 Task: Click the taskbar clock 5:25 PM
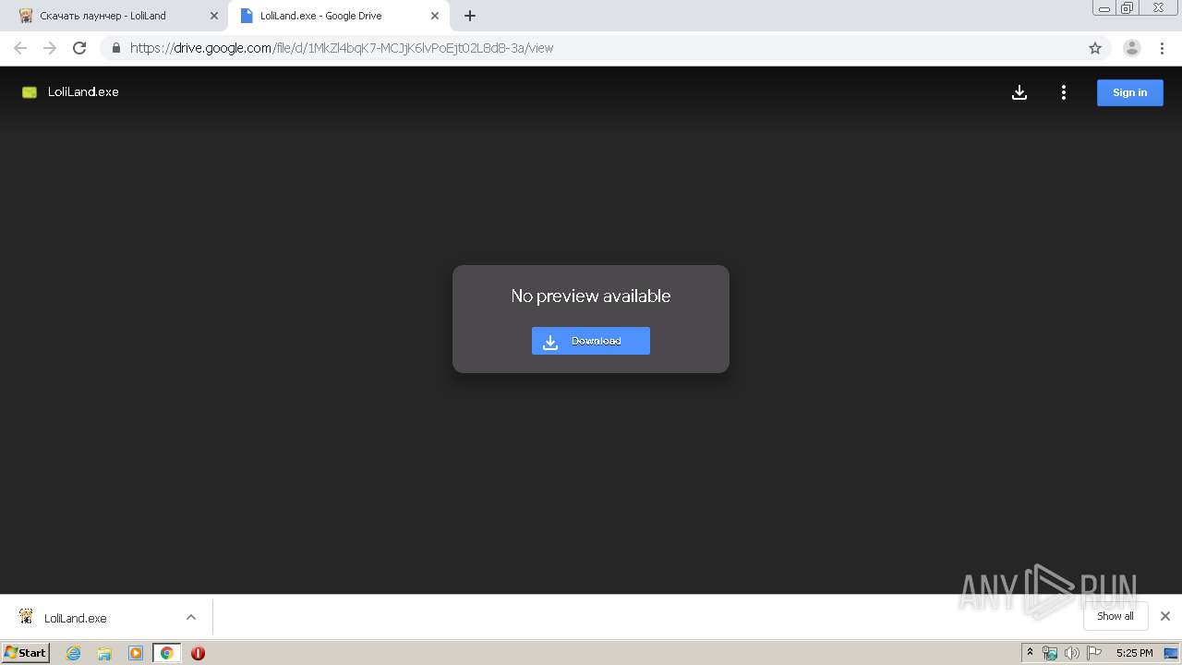coord(1134,653)
